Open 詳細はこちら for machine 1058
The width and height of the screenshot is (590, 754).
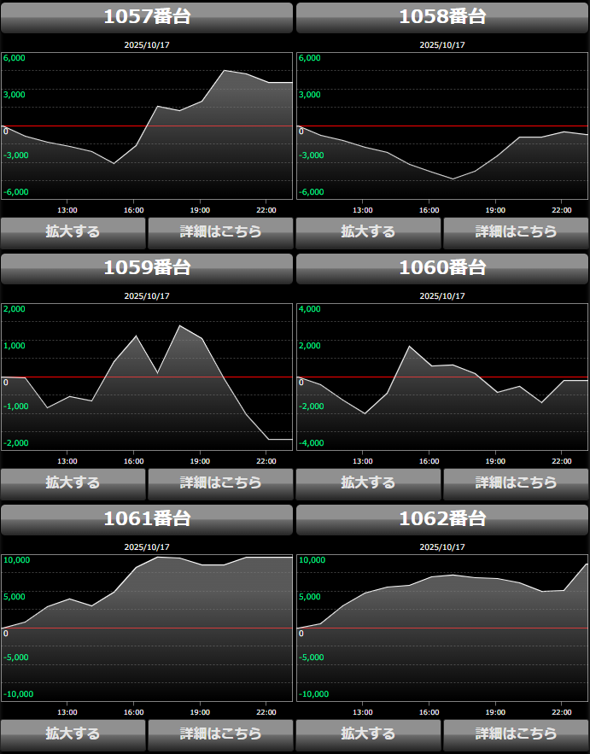(516, 231)
